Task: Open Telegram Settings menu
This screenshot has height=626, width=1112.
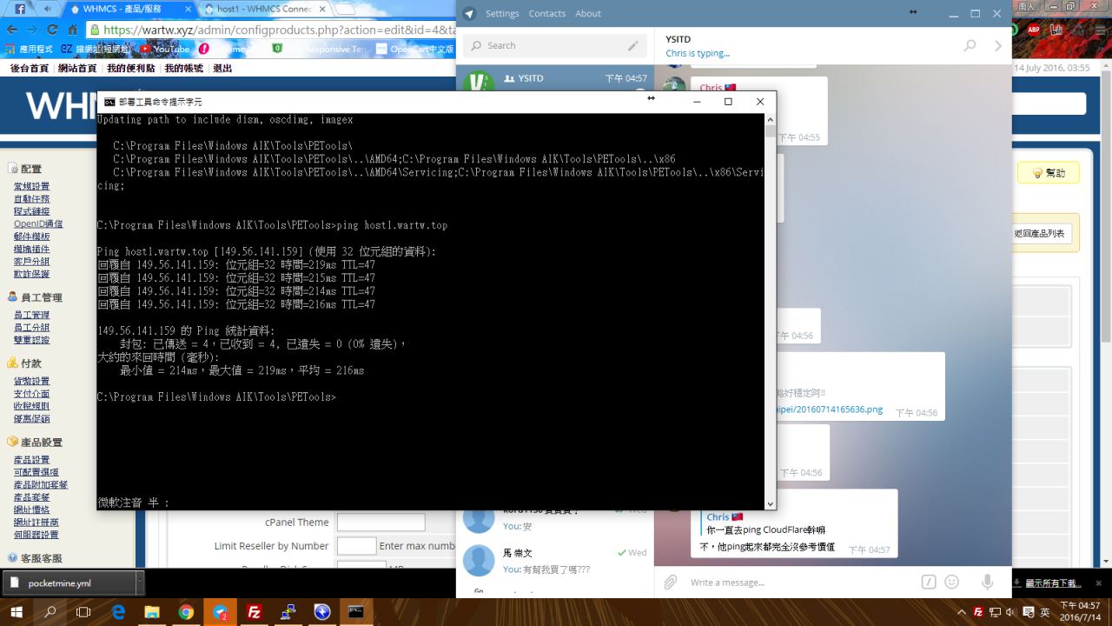Action: point(501,14)
